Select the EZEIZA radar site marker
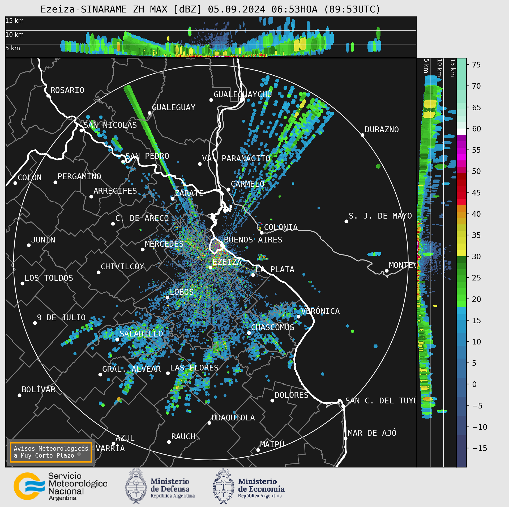509x507 pixels. (x=210, y=267)
